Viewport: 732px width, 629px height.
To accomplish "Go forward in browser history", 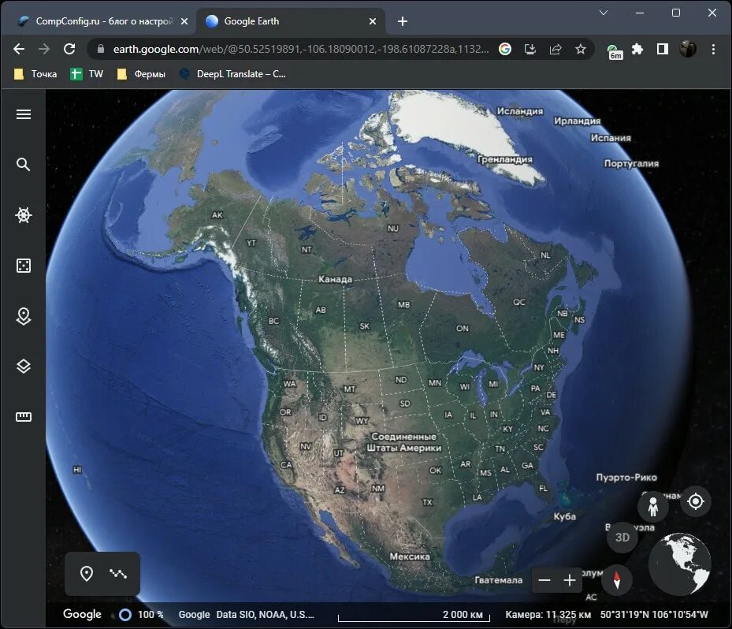I will (x=44, y=49).
